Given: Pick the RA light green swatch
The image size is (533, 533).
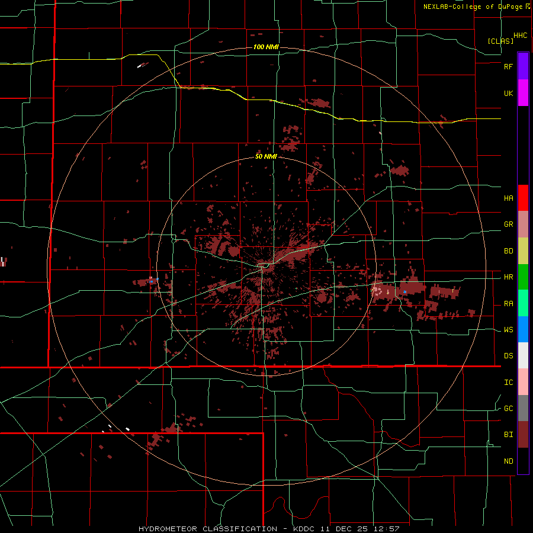Looking at the screenshot, I should 523,303.
